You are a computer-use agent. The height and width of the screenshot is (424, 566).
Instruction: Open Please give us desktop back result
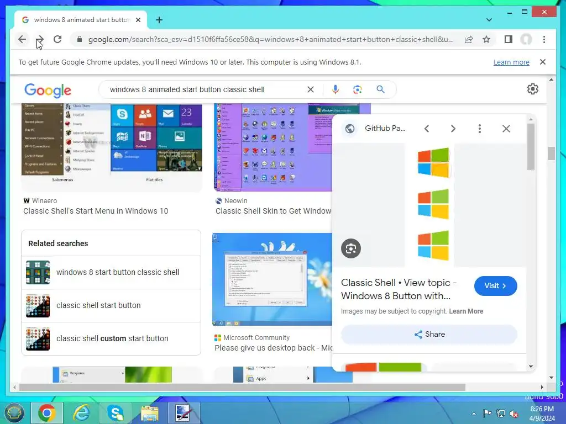273,348
